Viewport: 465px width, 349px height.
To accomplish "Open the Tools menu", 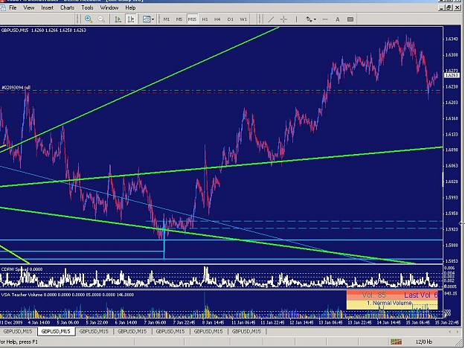I will (87, 7).
